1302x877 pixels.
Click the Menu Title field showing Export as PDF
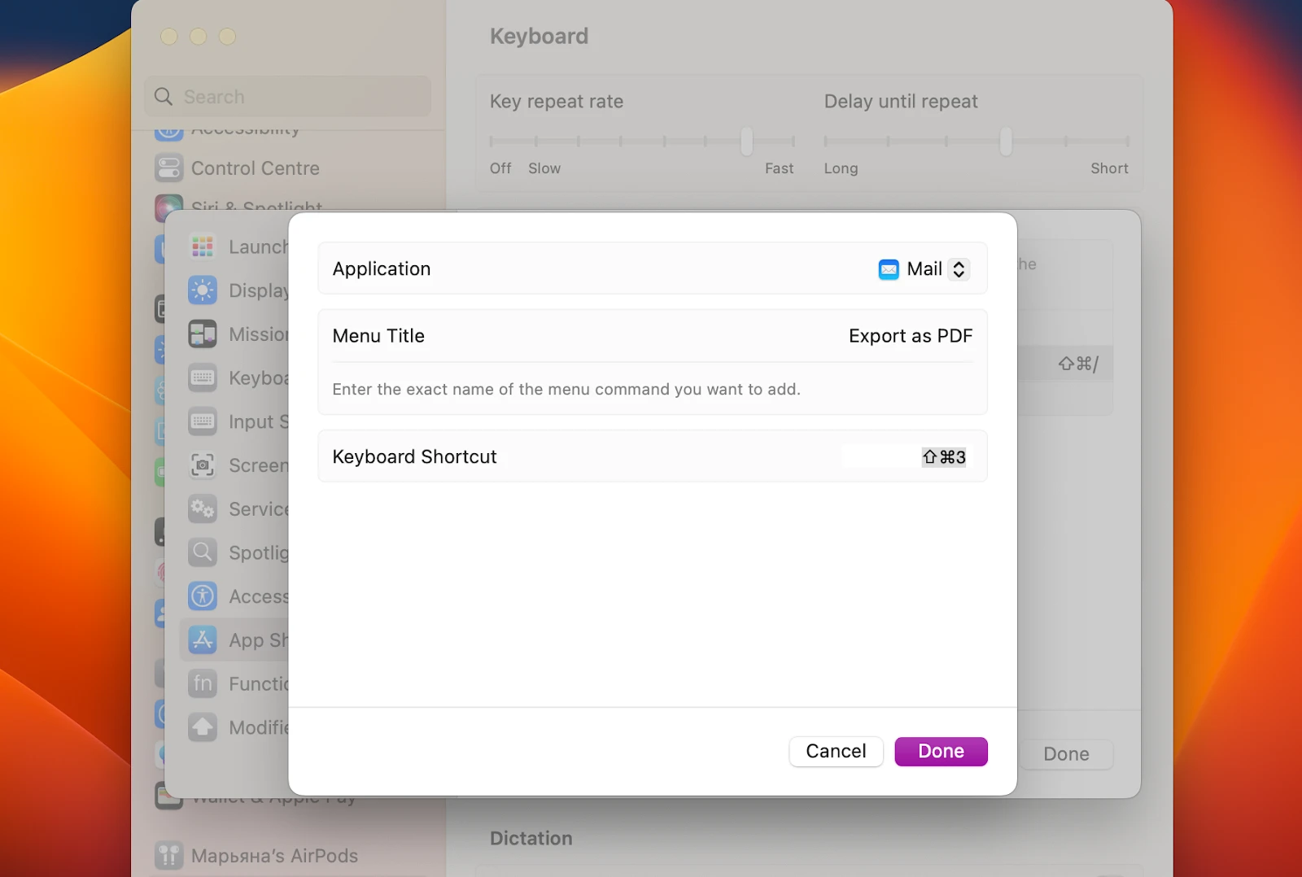[911, 335]
